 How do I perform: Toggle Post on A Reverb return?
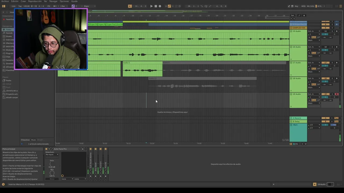pos(336,118)
